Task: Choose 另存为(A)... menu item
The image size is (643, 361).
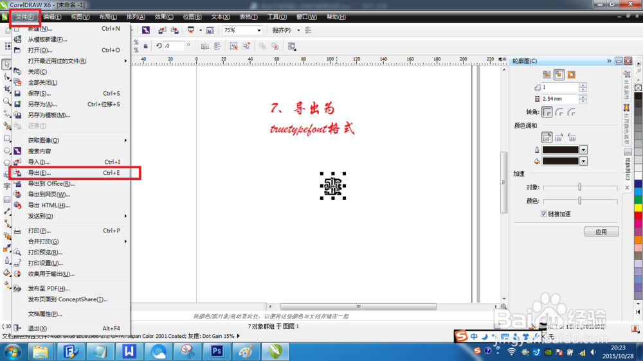Action: click(x=71, y=104)
